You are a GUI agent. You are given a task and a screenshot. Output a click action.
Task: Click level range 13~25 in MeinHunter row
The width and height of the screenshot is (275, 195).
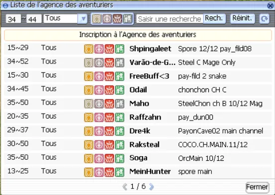click(x=18, y=171)
